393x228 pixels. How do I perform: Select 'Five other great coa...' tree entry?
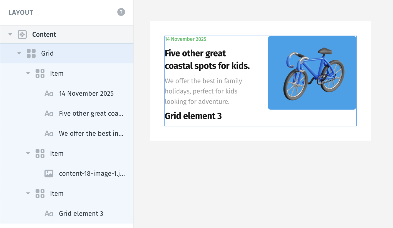coord(67,113)
